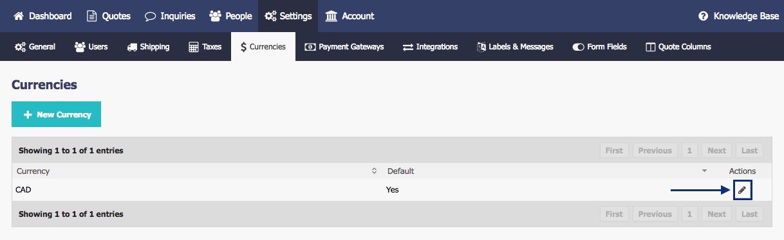The image size is (784, 240).
Task: Open the People section
Action: 230,16
